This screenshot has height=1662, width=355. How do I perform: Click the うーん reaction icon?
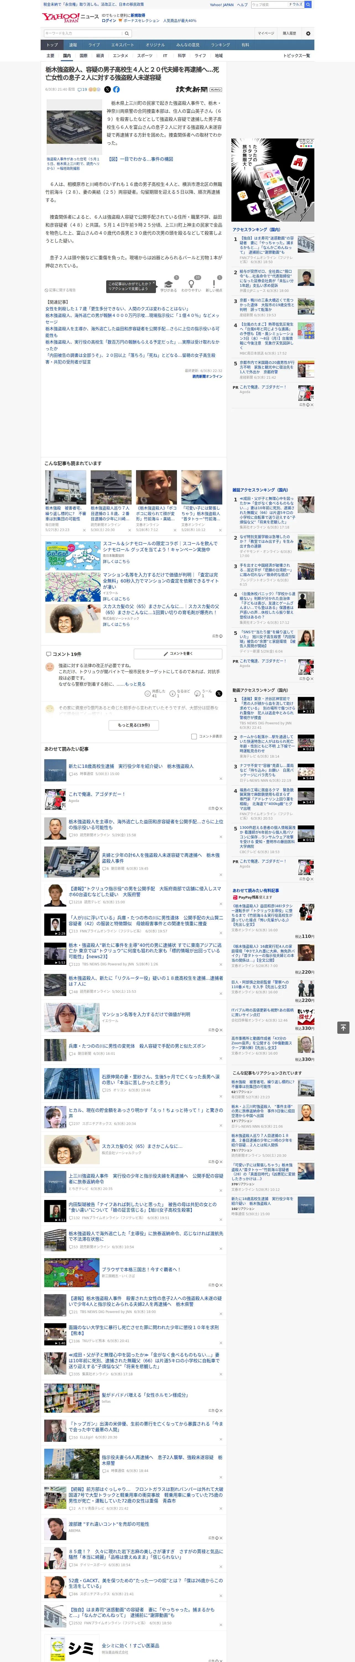(x=198, y=694)
